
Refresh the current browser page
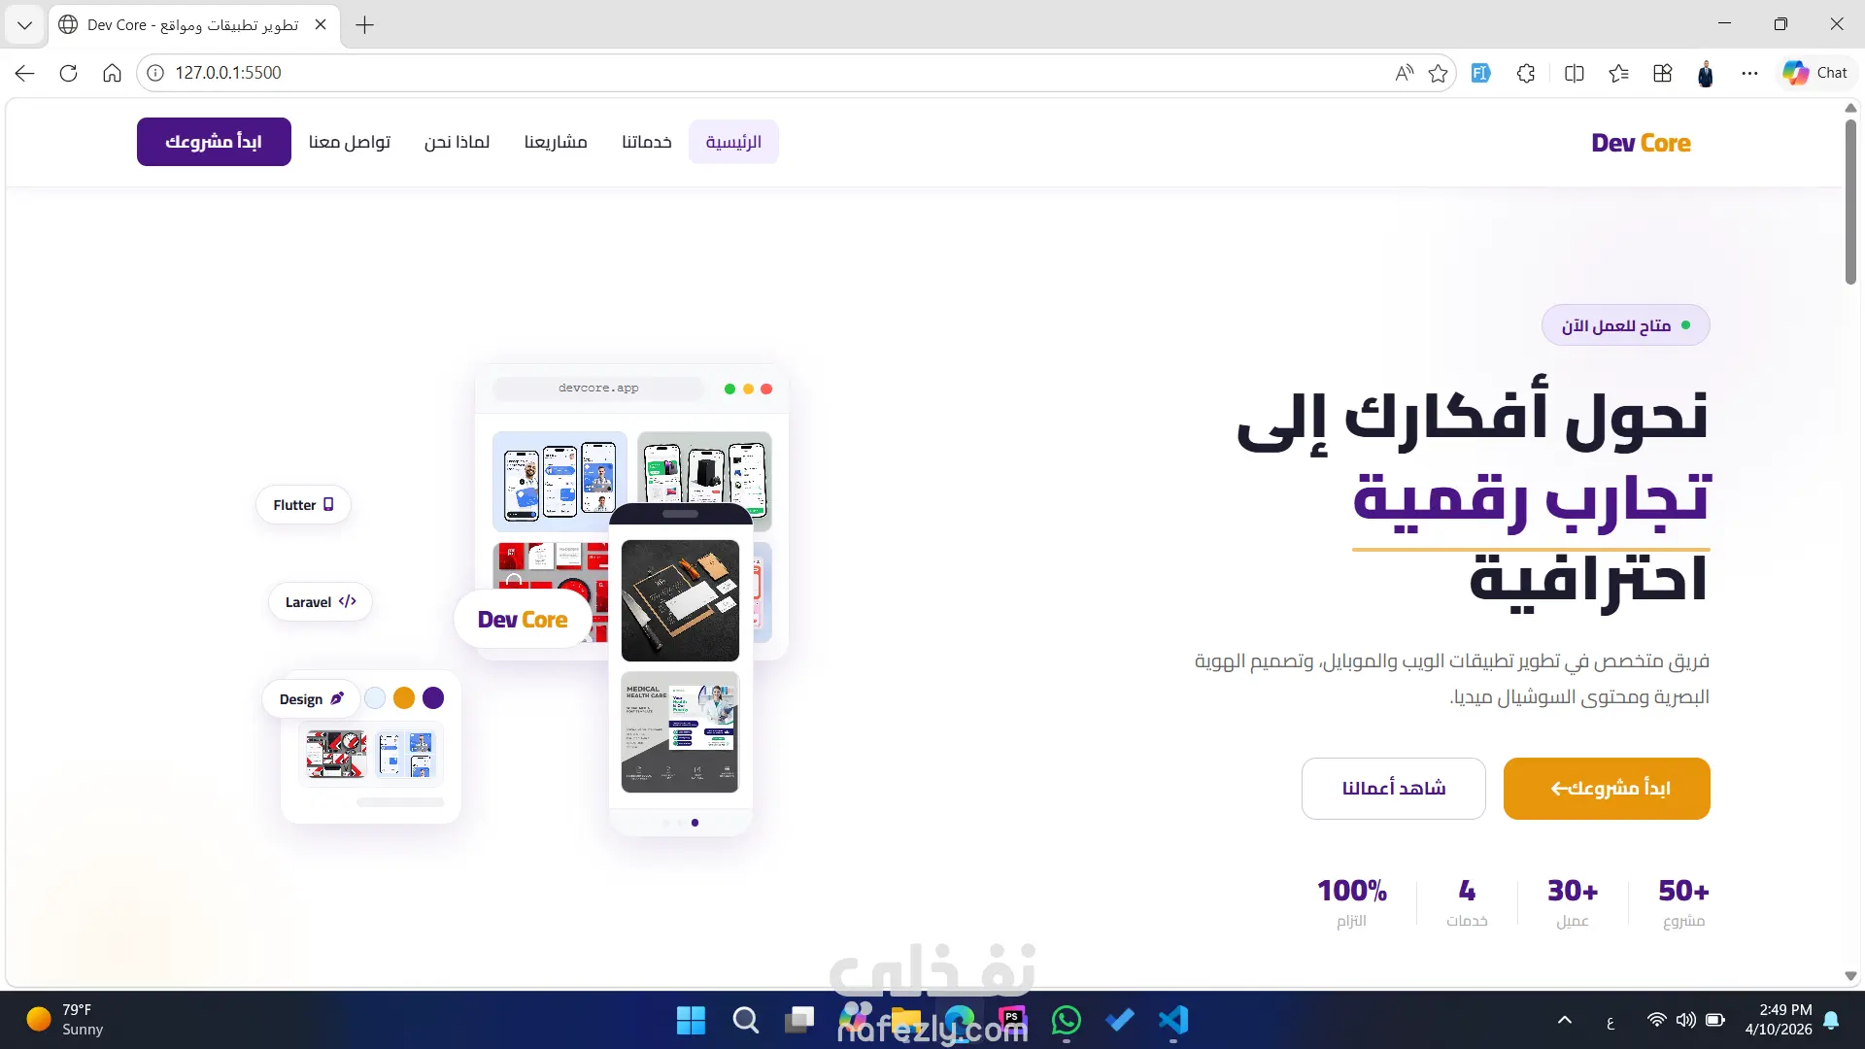[68, 73]
